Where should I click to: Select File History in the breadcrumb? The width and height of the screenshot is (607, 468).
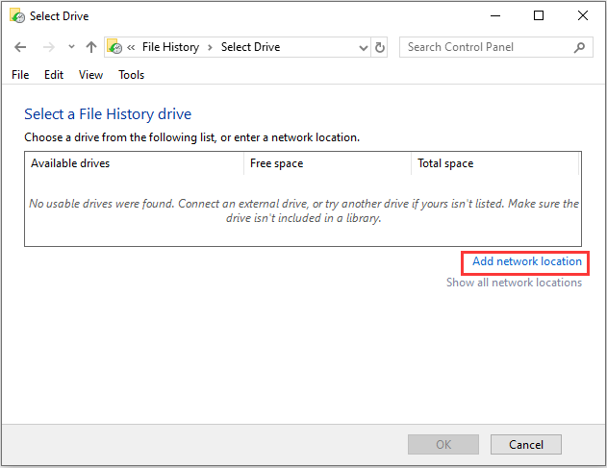click(170, 47)
